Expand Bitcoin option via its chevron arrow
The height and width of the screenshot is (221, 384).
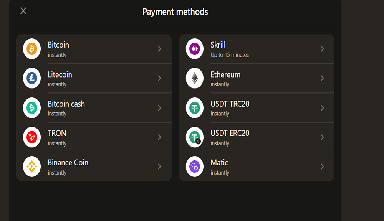click(160, 49)
